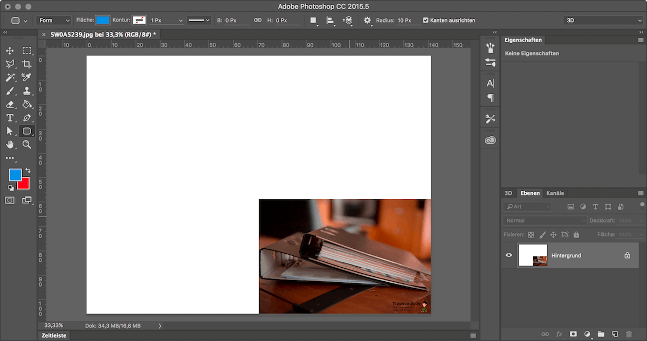Expand the status bar info arrow
Viewport: 647px width, 341px height.
pyautogui.click(x=160, y=326)
